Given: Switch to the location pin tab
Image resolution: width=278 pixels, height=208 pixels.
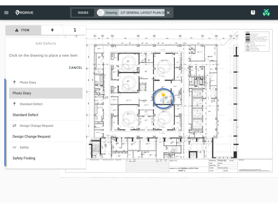Looking at the screenshot, I should (52, 30).
